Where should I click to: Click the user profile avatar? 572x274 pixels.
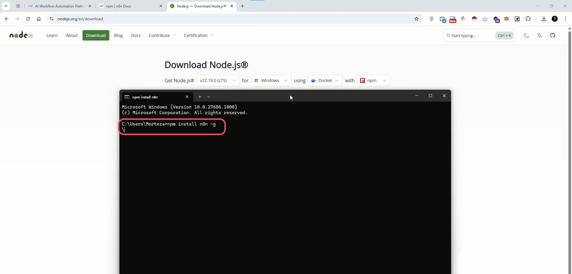click(555, 19)
